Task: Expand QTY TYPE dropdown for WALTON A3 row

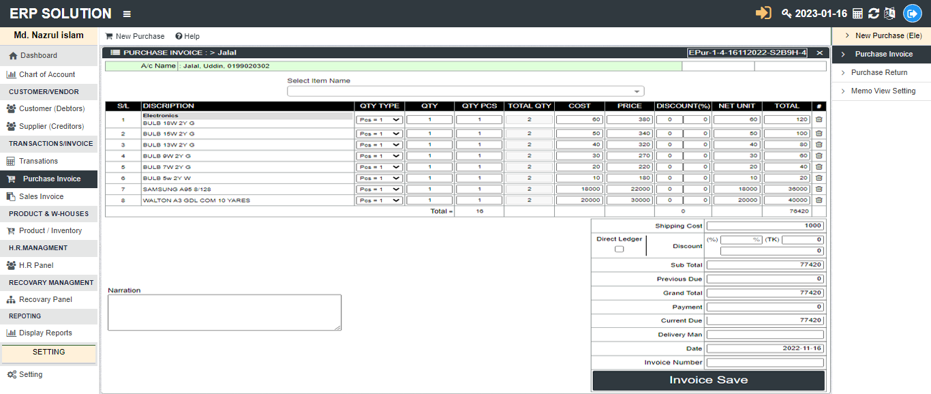Action: (380, 200)
